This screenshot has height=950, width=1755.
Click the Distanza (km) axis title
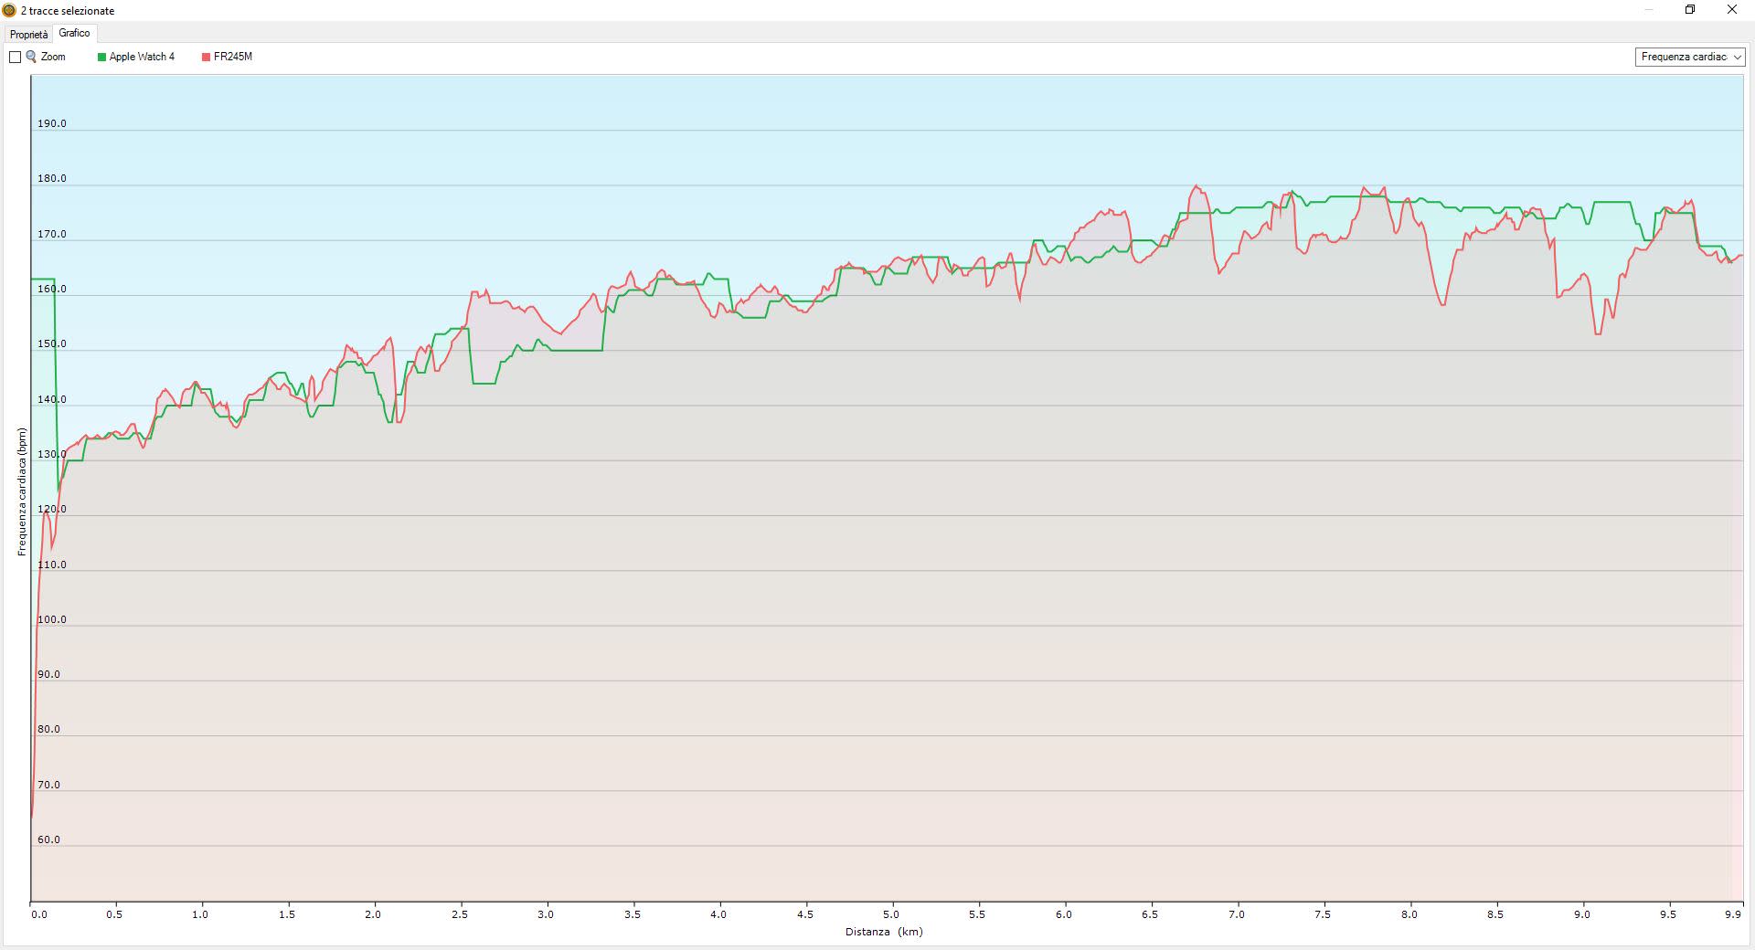884,932
